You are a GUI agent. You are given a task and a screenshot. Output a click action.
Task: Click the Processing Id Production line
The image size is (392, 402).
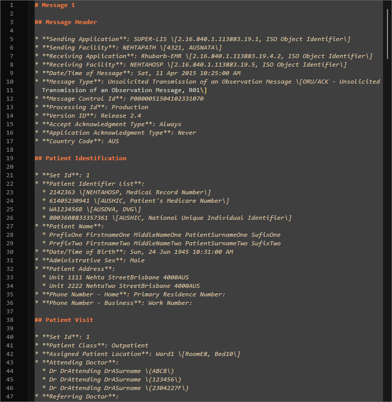(92, 107)
